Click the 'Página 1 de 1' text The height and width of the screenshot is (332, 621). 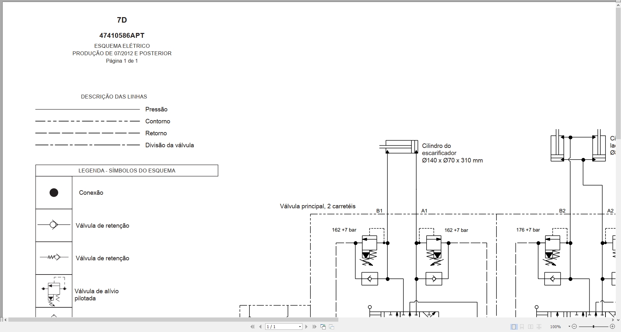pyautogui.click(x=122, y=61)
